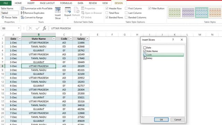Click TAMIL NADU cell in row 3
222x125 pixels.
coord(39,47)
